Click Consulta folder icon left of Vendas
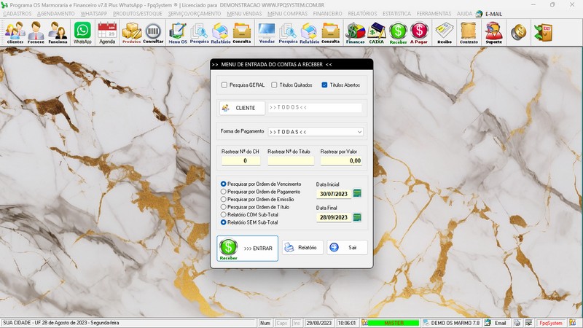This screenshot has height=328, width=583. pos(242,33)
